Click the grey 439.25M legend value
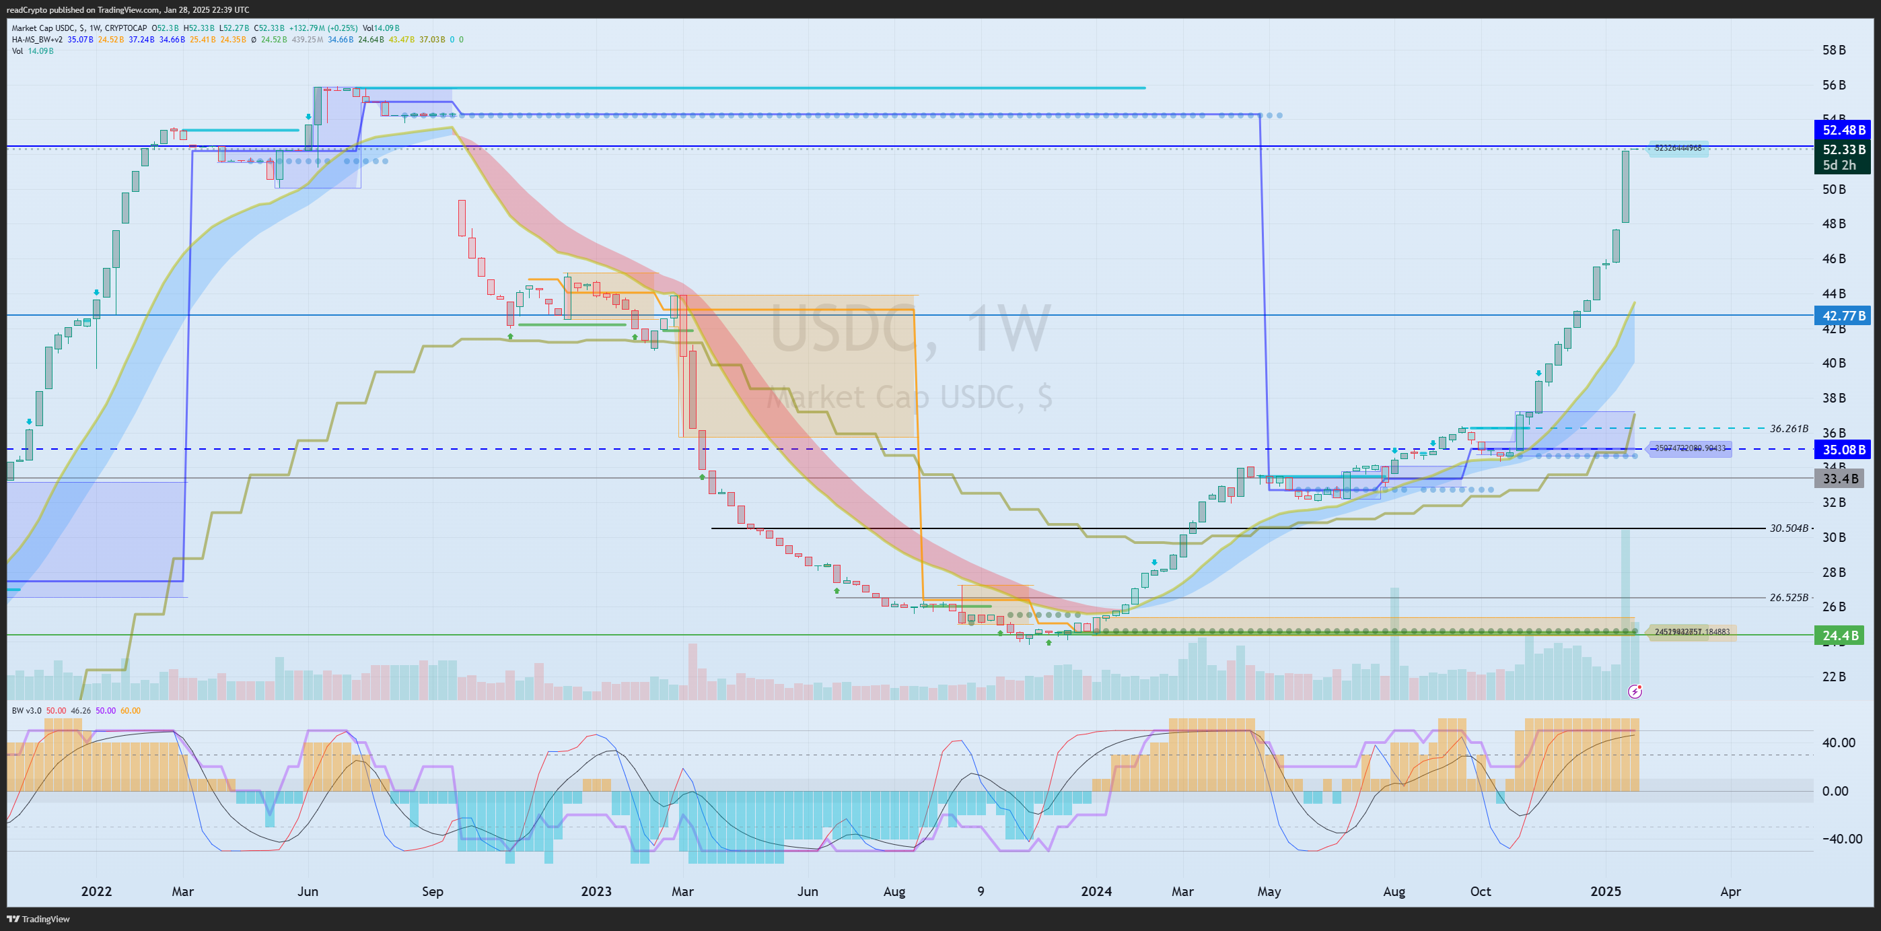 [308, 40]
